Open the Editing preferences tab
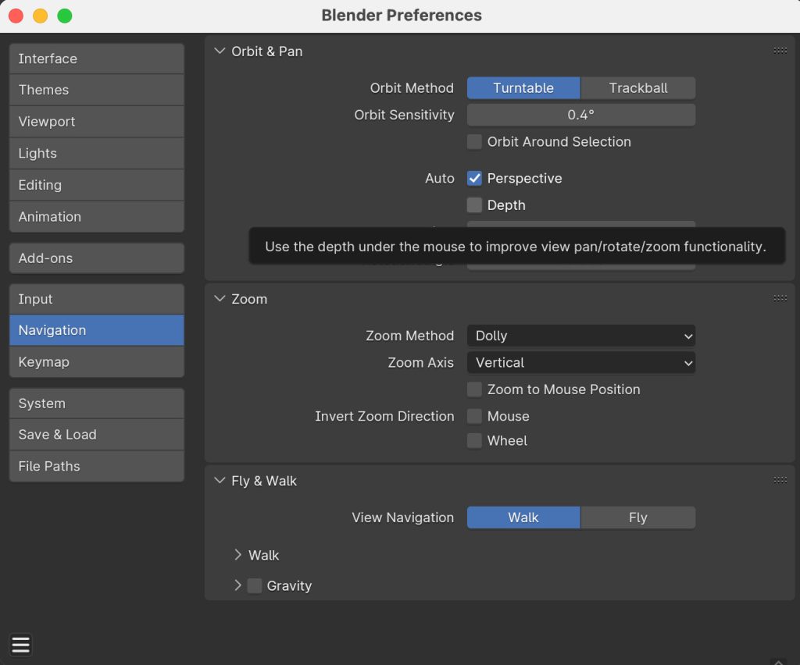This screenshot has width=800, height=665. coord(96,185)
